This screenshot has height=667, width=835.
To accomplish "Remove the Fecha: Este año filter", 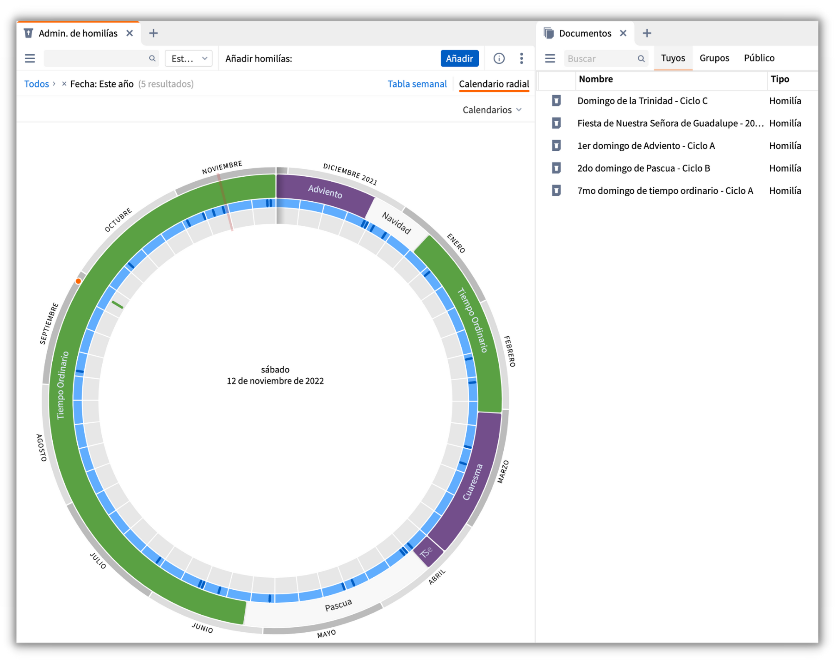I will coord(64,84).
